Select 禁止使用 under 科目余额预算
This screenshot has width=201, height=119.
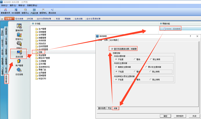151,59
